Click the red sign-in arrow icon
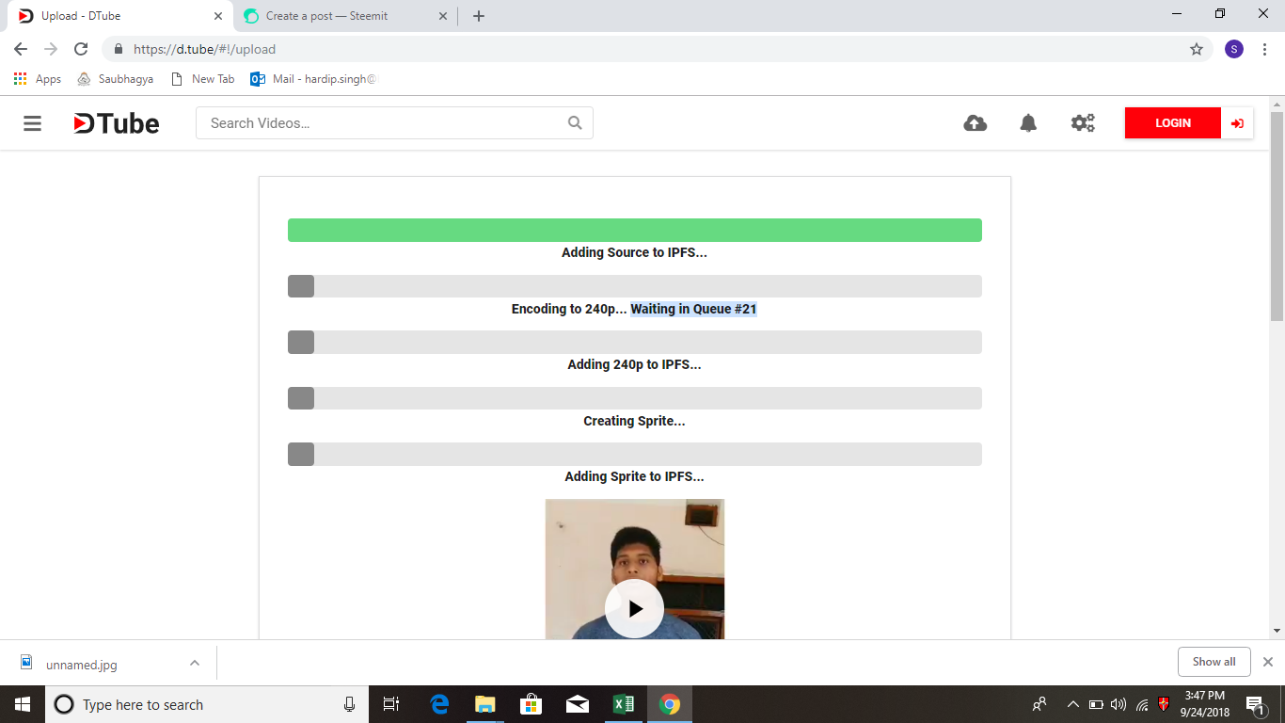Viewport: 1285px width, 723px height. pos(1237,123)
